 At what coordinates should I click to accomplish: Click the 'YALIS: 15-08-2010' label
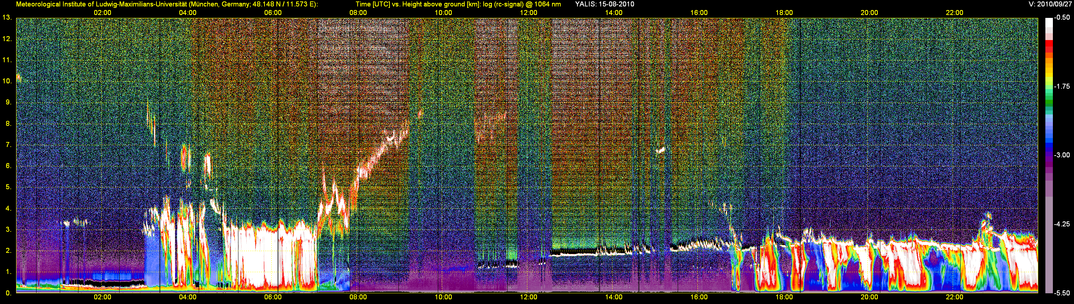(605, 4)
